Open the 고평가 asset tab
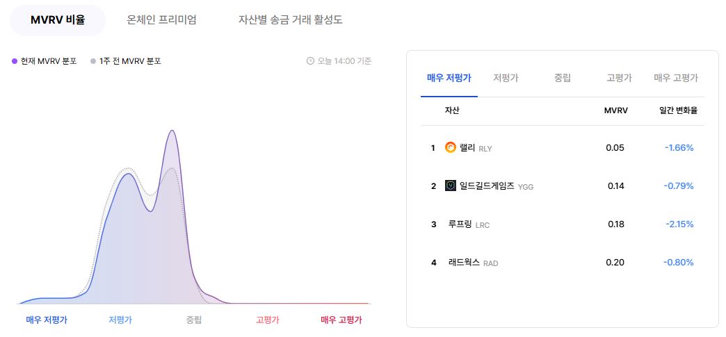The height and width of the screenshot is (337, 726). (619, 79)
